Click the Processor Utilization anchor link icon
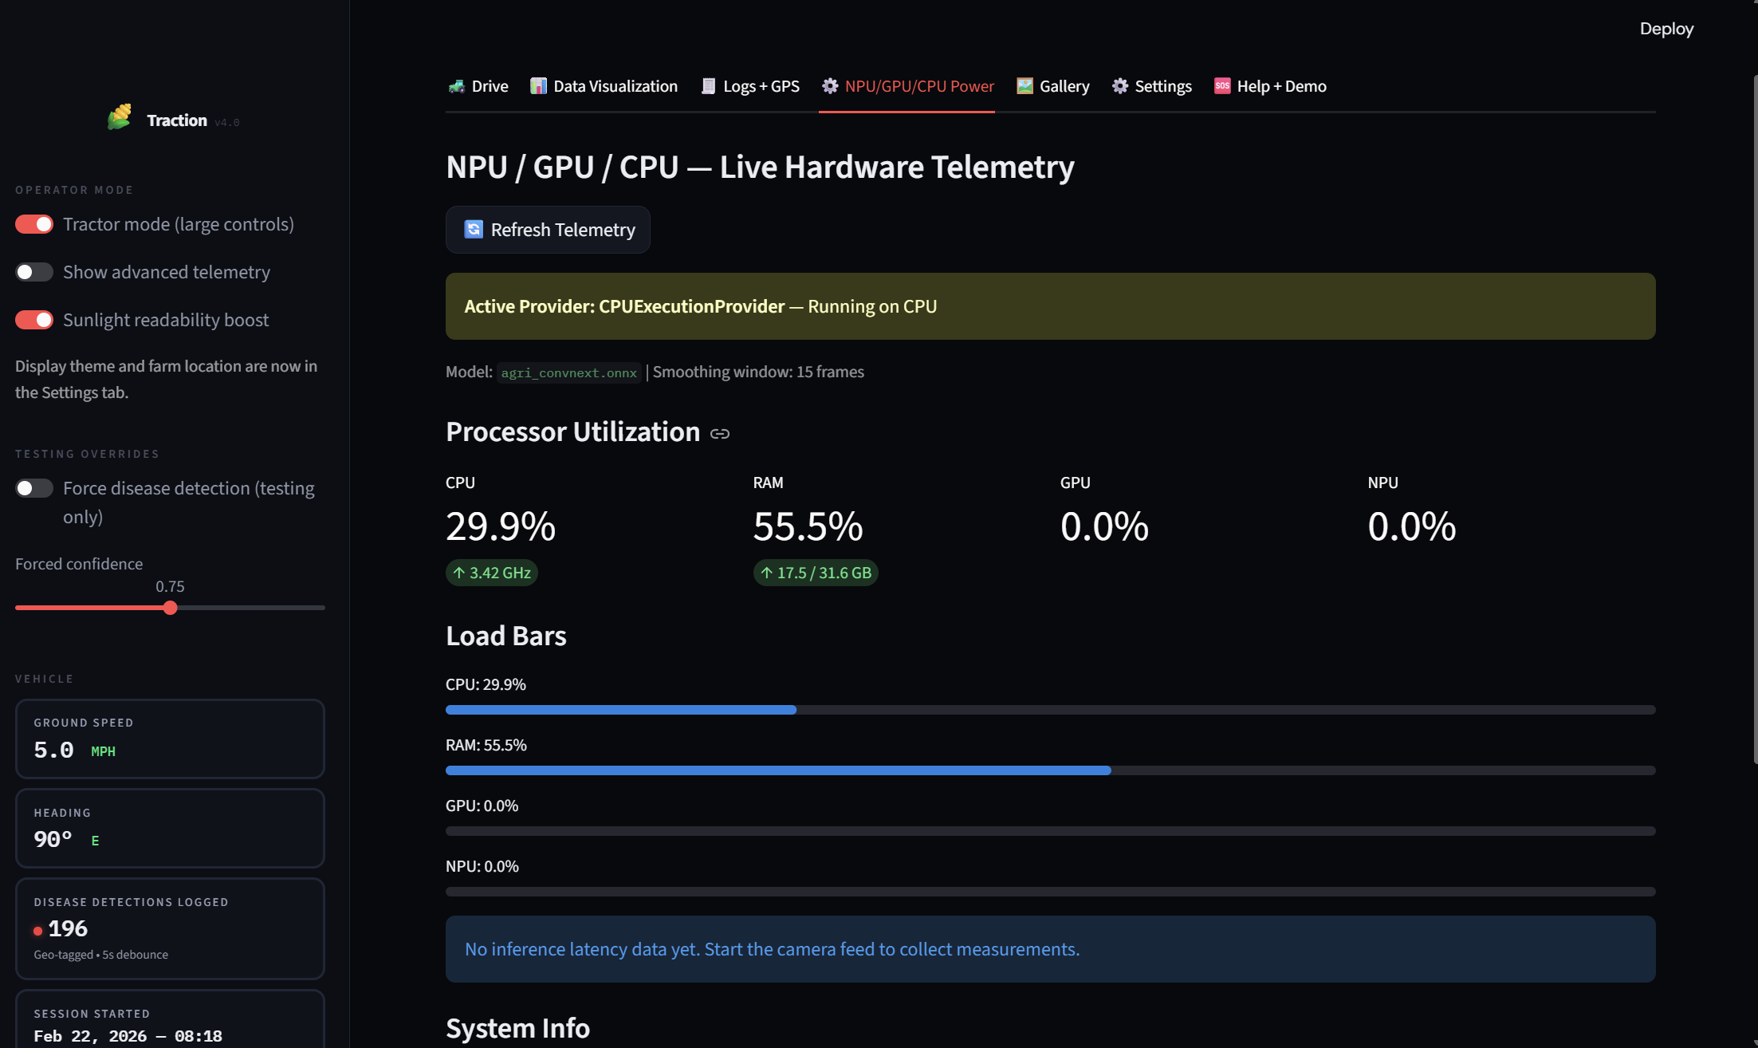 (x=720, y=434)
